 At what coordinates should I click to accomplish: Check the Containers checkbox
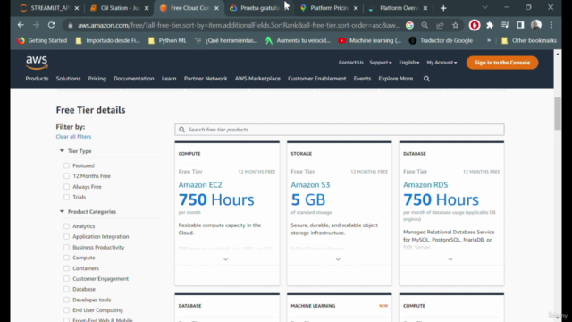[x=66, y=268]
